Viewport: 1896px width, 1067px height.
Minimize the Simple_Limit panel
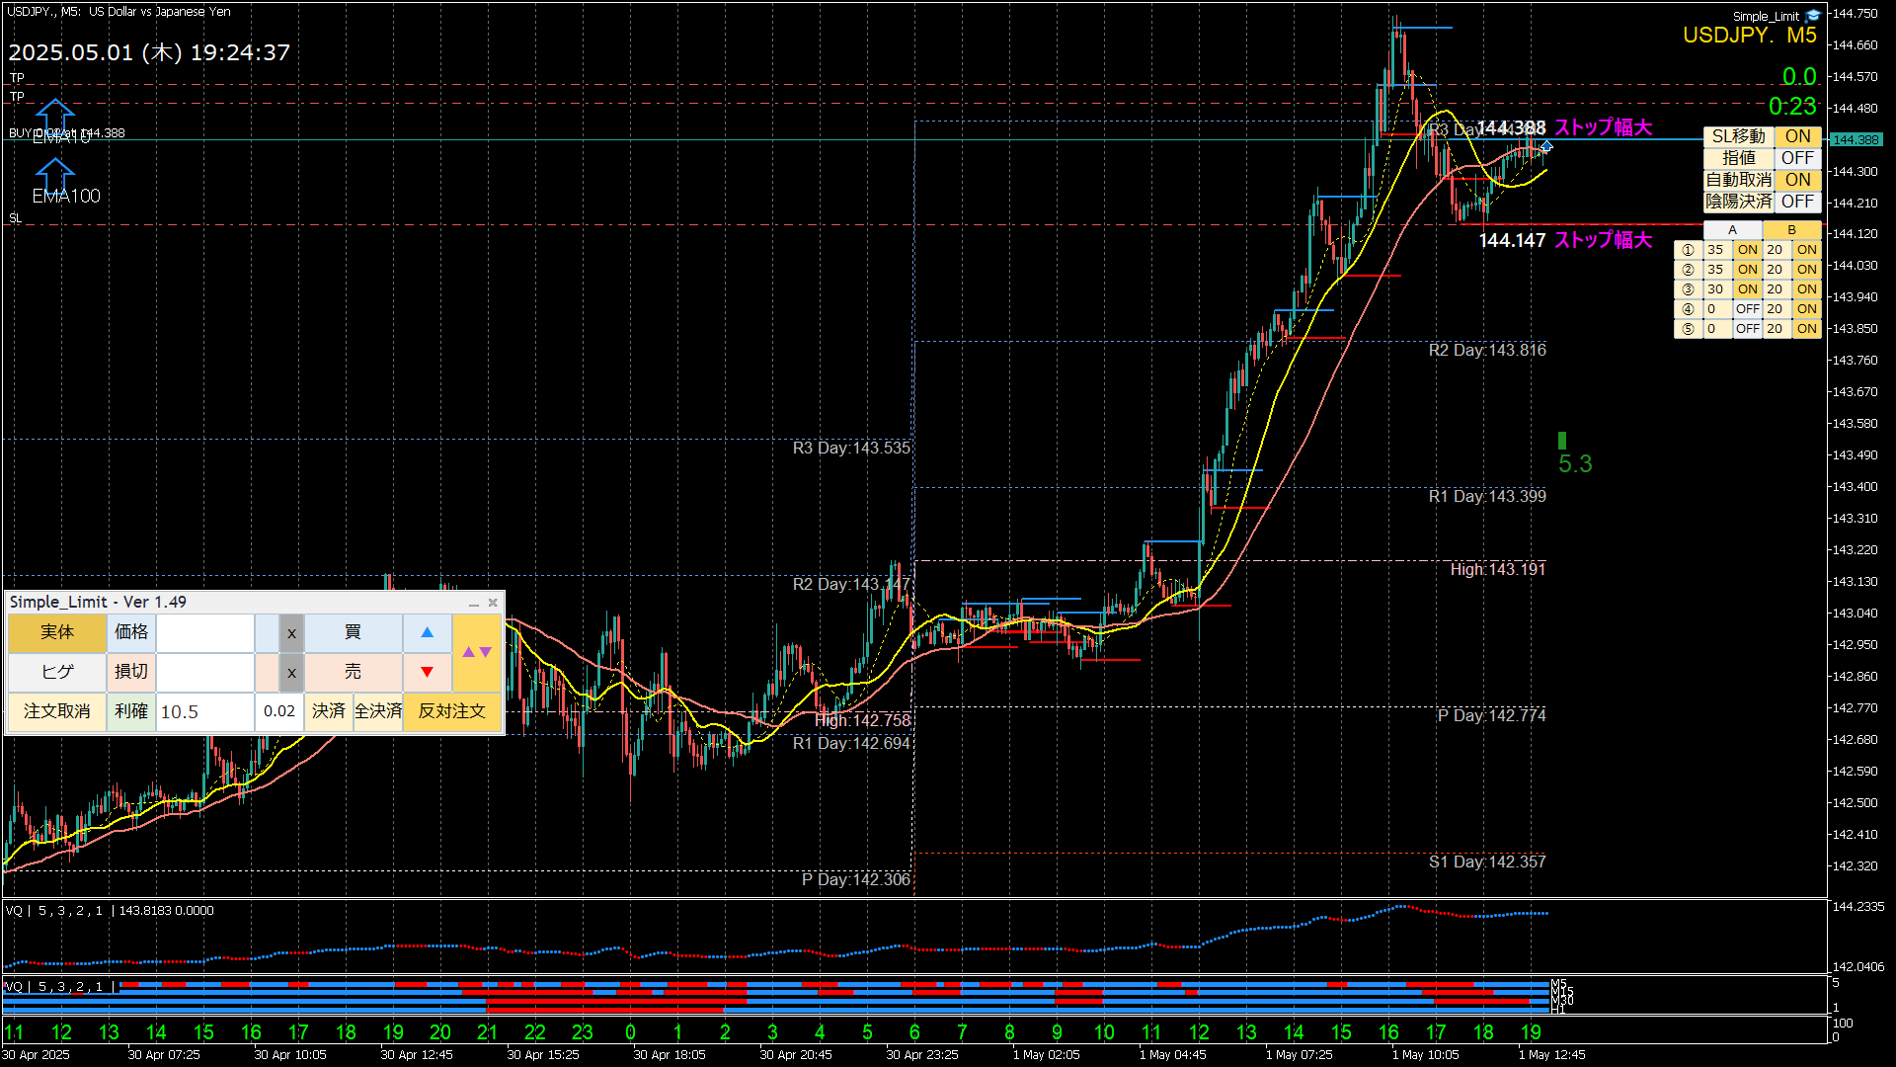[x=474, y=603]
